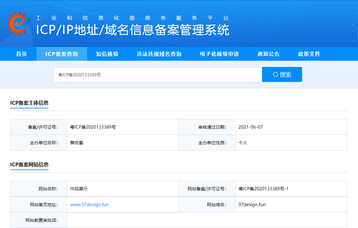The height and width of the screenshot is (228, 358).
Task: Select the approval date 2021-06-07
Action: click(x=251, y=127)
